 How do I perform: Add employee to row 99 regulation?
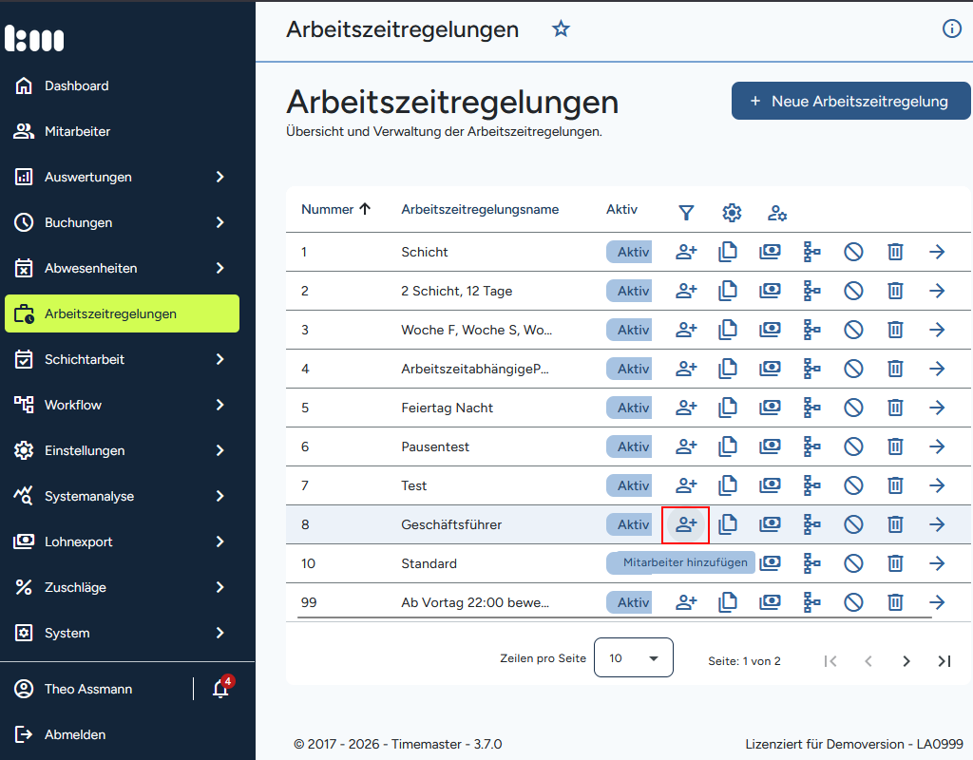(686, 602)
